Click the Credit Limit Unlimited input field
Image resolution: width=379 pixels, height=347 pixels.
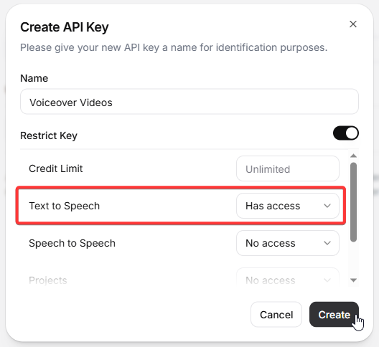pos(288,168)
